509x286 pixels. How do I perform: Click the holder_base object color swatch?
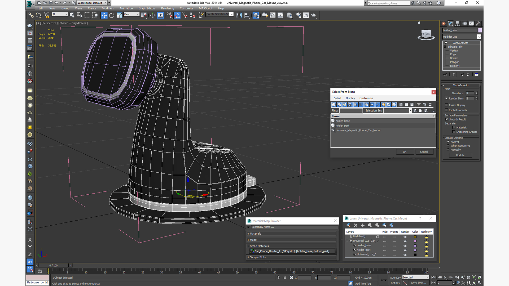click(480, 30)
